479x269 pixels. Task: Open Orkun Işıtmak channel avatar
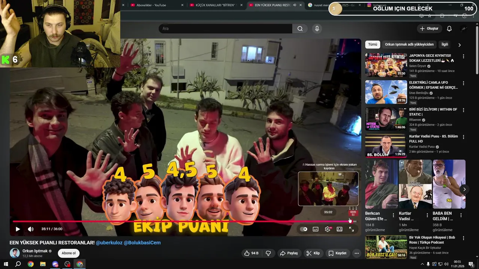coord(15,253)
